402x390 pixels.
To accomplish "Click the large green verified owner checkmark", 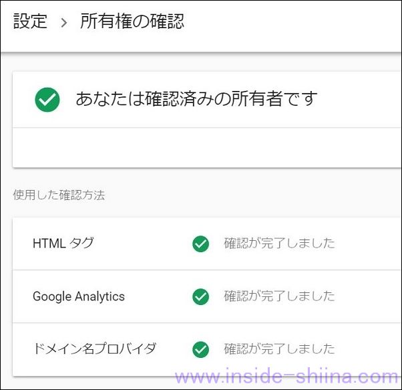I will [x=47, y=100].
